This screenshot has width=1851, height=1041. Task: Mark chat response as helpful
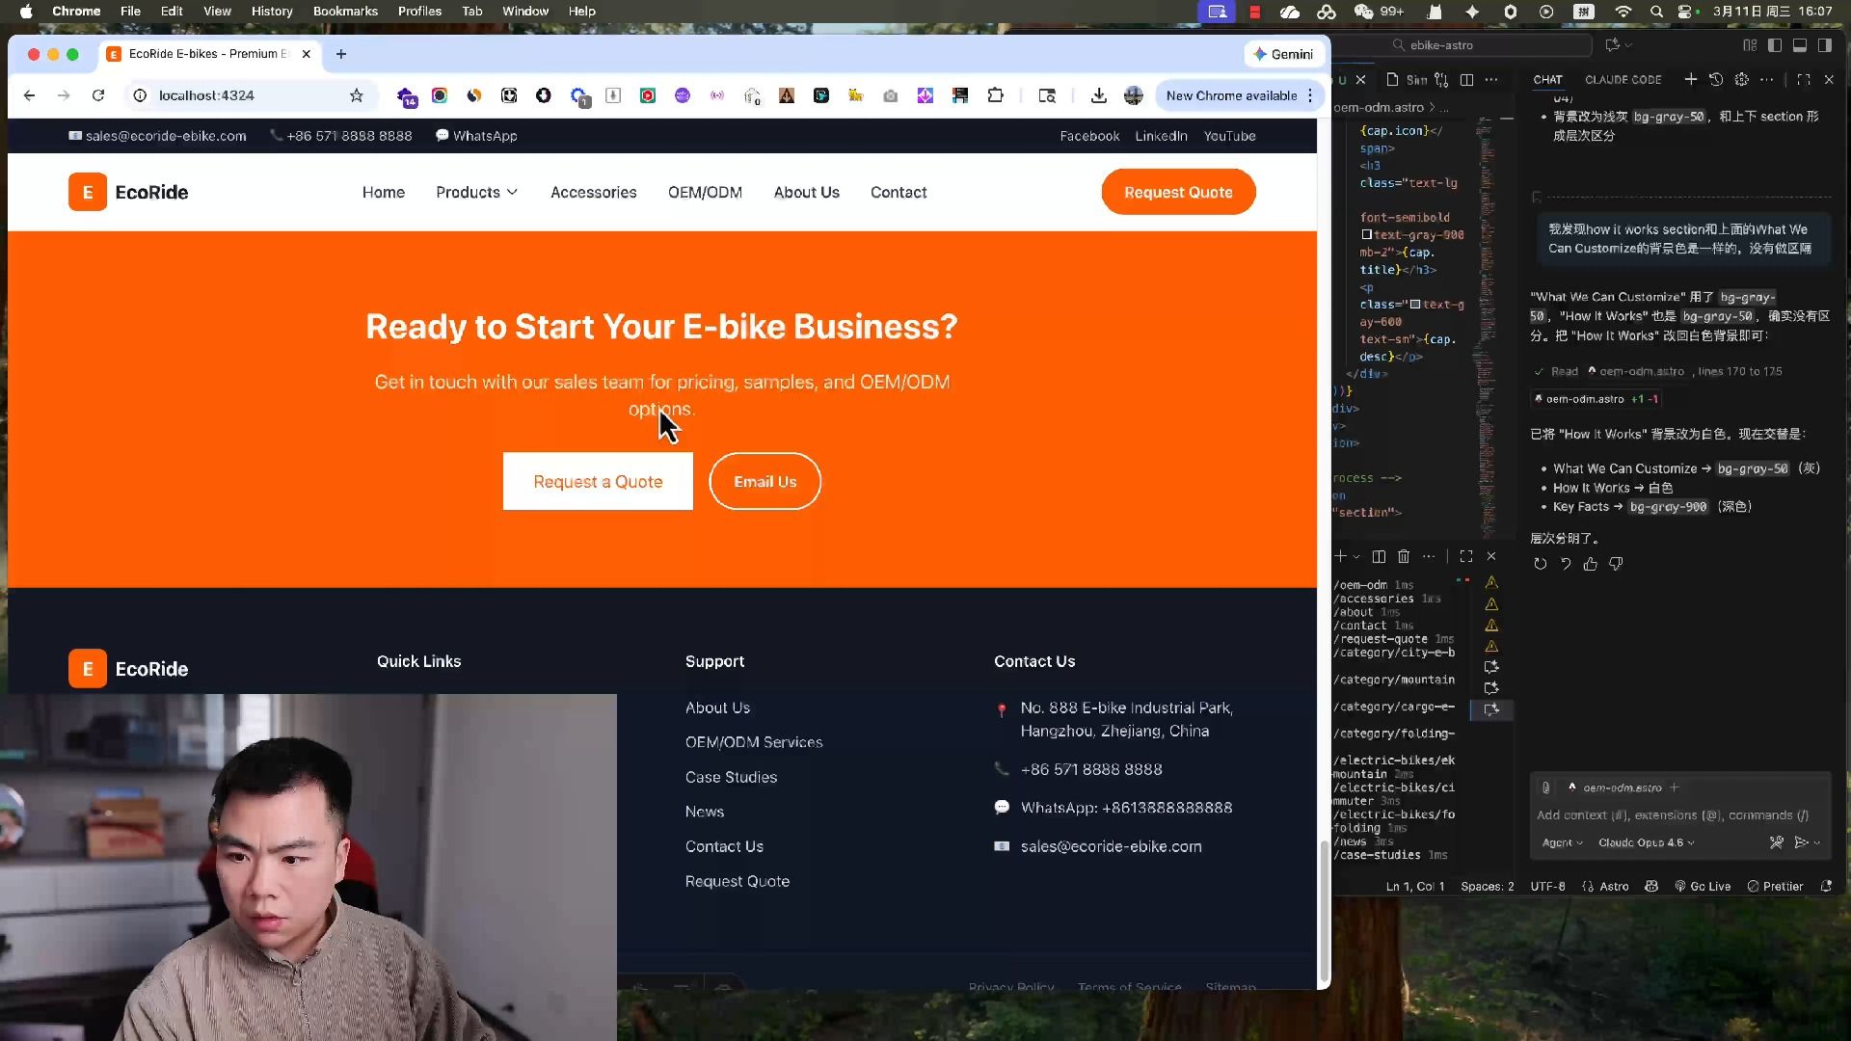[x=1591, y=565]
